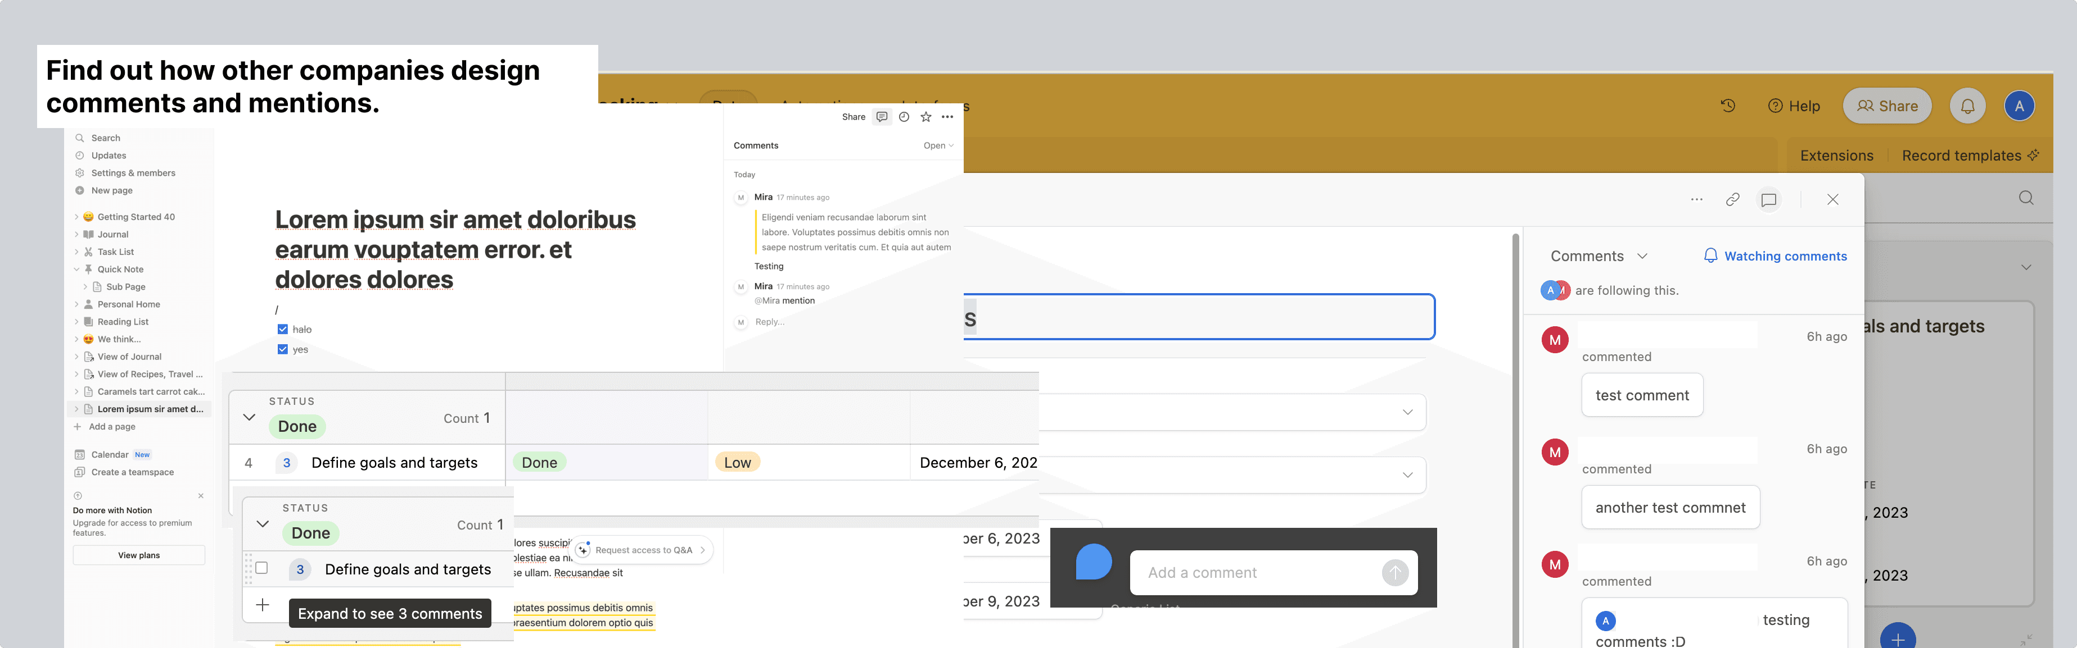
Task: Uncheck the 'yes' to-do checkbox
Action: (282, 349)
